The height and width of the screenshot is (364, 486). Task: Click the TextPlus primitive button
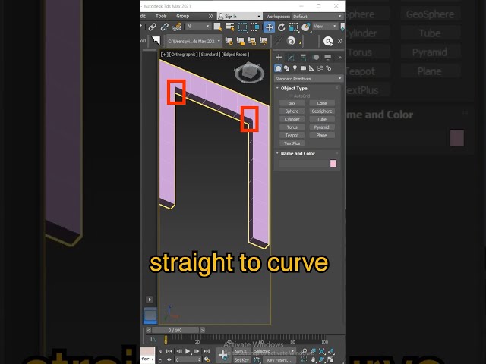pos(292,143)
